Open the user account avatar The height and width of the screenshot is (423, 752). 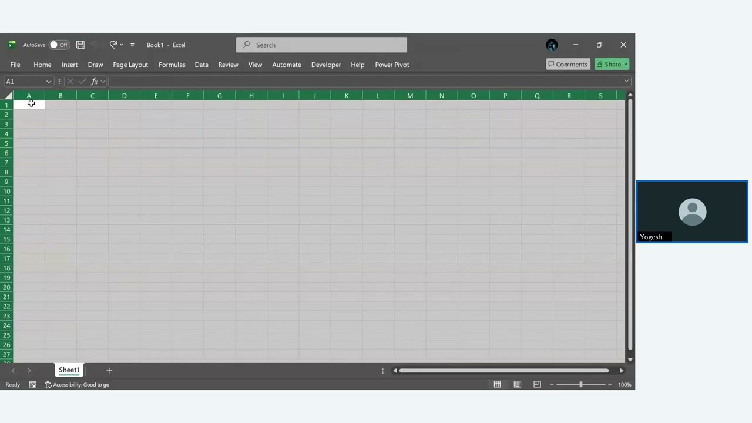point(552,45)
